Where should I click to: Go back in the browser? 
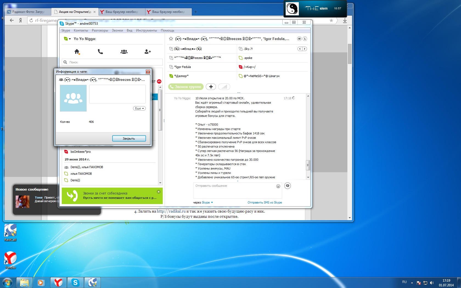point(12,20)
